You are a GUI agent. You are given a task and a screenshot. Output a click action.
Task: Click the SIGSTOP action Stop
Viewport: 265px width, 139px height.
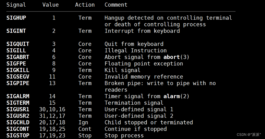coord(85,136)
